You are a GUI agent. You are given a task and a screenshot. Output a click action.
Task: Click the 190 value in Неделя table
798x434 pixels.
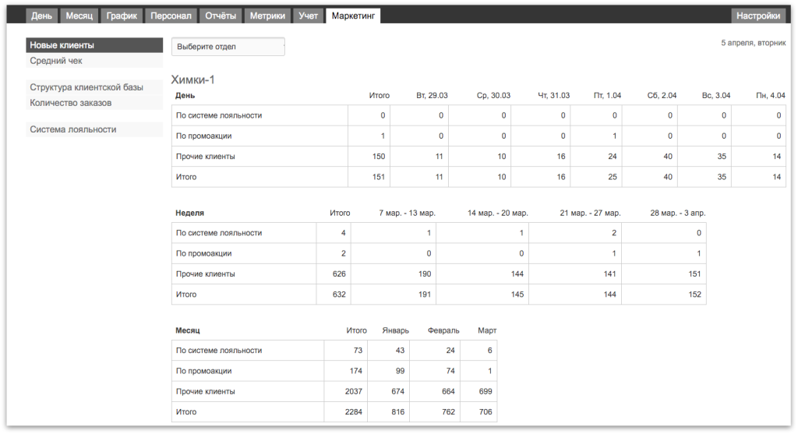tap(425, 273)
